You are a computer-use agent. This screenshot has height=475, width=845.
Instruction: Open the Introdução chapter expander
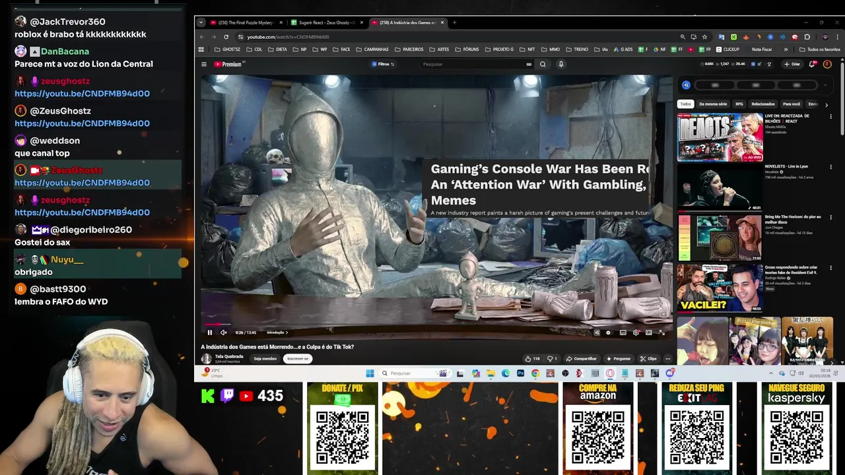pyautogui.click(x=277, y=332)
